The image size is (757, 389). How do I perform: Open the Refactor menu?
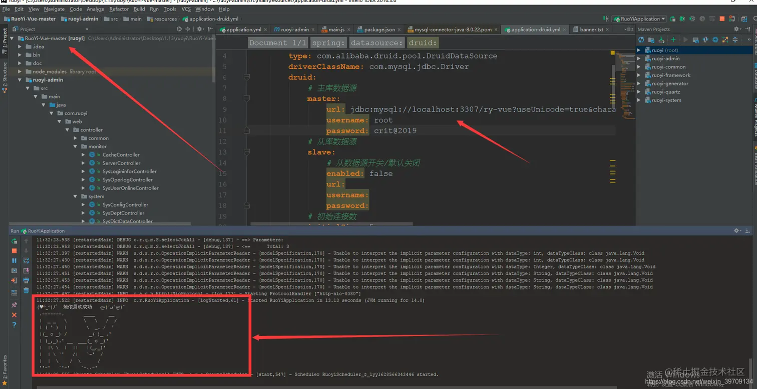(119, 9)
